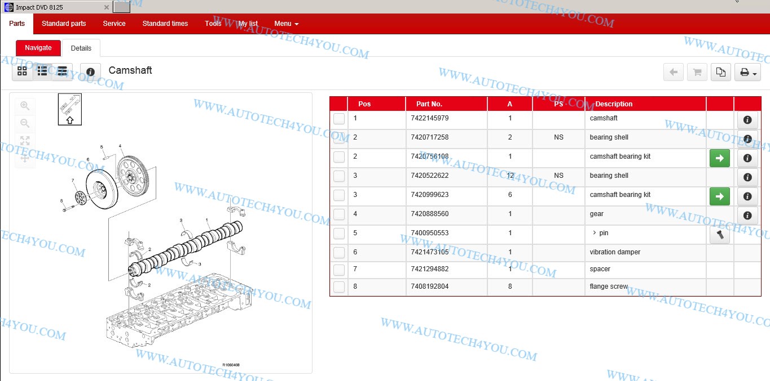770x381 pixels.
Task: Expand the pin row chevron
Action: coord(594,233)
